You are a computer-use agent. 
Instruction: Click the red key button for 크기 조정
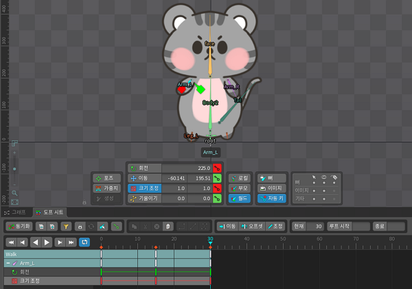tap(217, 188)
